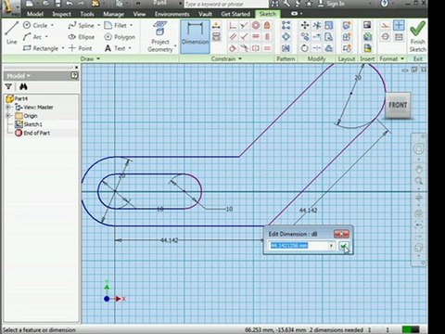
Task: Select the Circular Pattern tool
Action: pyautogui.click(x=286, y=37)
